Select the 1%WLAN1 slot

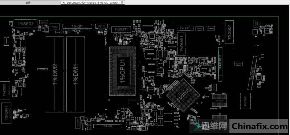point(181,44)
